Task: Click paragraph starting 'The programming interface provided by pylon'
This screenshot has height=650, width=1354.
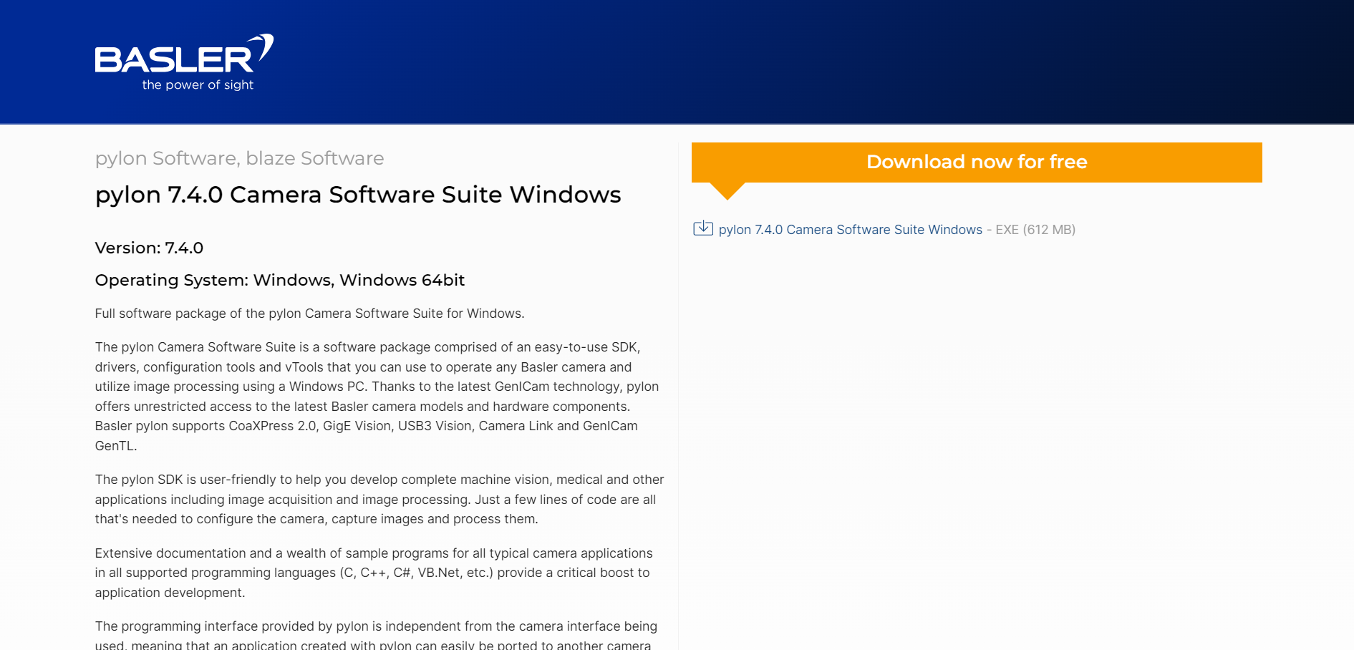Action: pos(376,635)
